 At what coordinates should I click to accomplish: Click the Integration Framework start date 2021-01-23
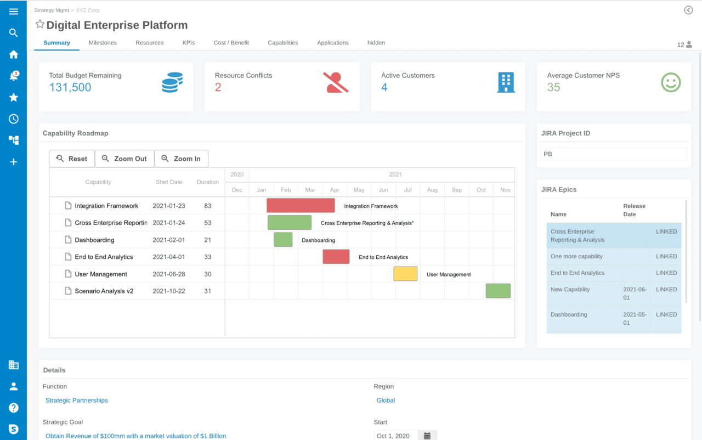tap(169, 206)
